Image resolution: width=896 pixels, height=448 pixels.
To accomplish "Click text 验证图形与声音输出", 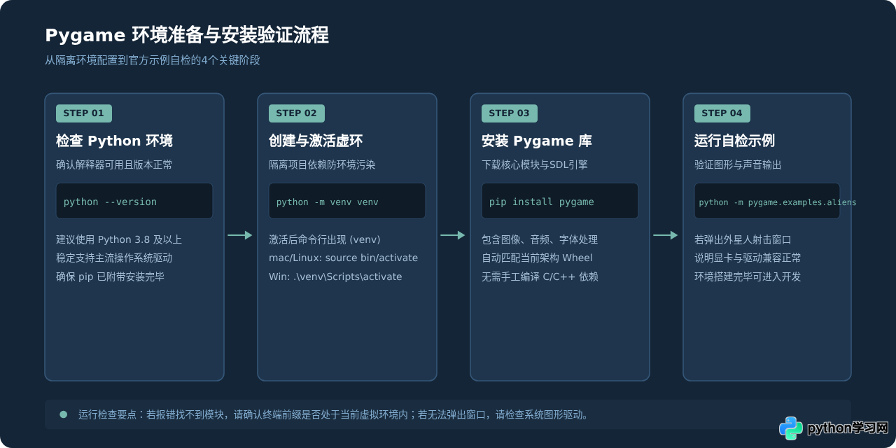I will pos(738,165).
